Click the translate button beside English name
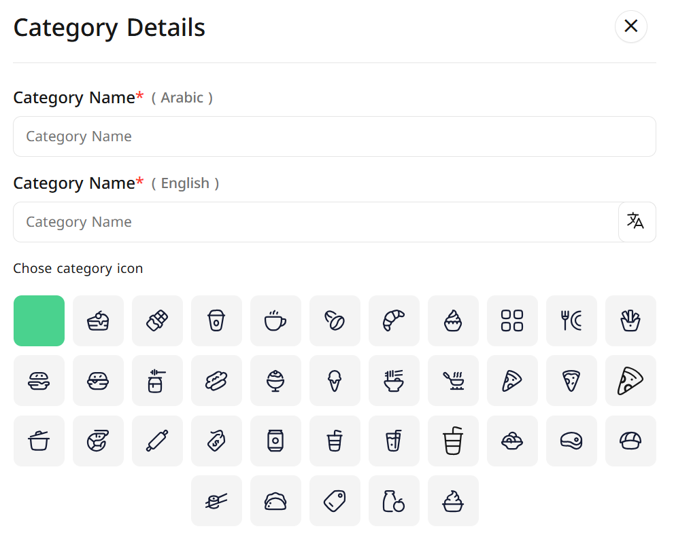Screen dimensions: 674x533 pos(637,222)
